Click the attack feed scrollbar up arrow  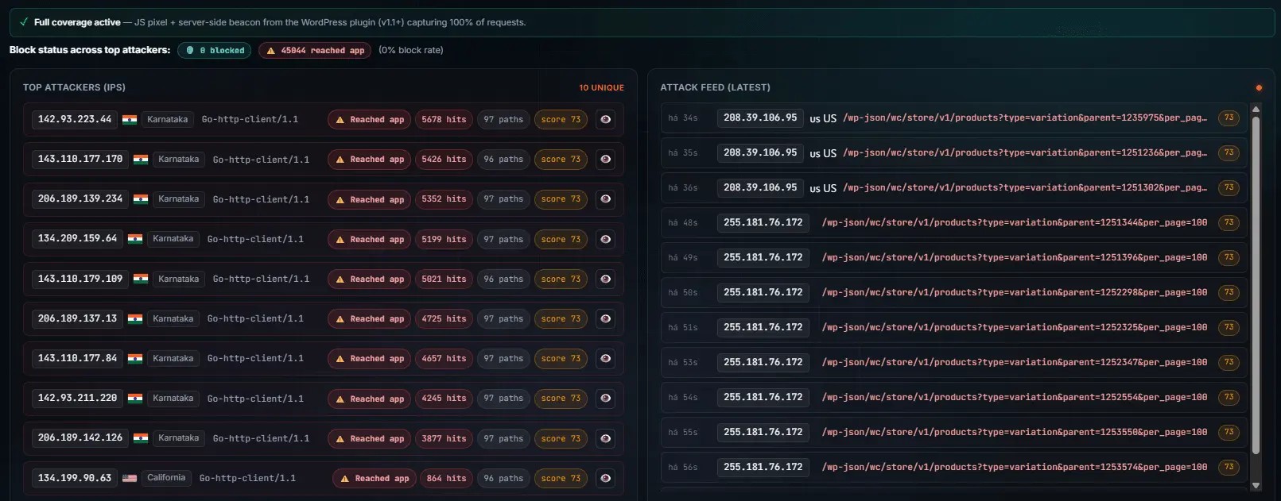coord(1256,110)
